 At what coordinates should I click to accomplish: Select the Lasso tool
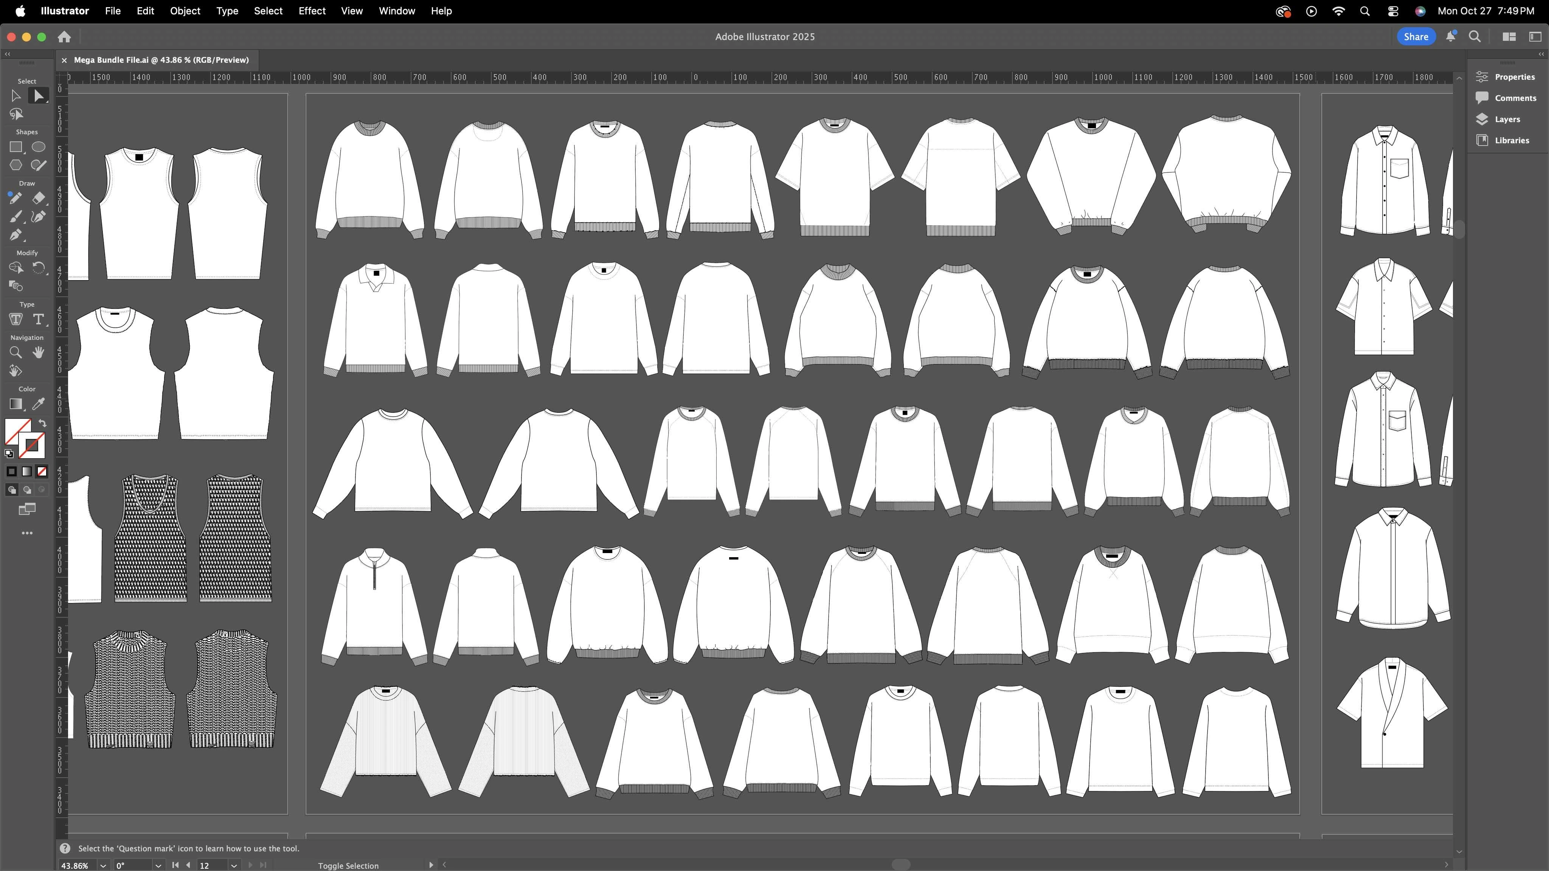click(x=16, y=114)
